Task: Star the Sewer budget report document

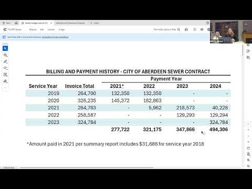Action: [x=23, y=23]
